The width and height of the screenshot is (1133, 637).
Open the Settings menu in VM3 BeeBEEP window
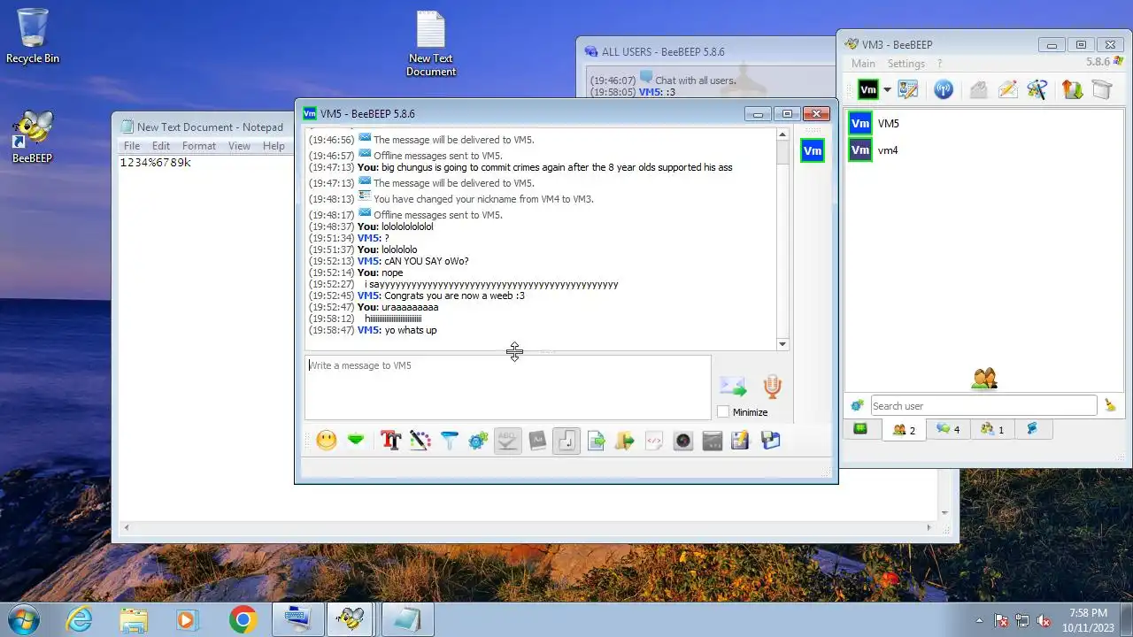point(906,64)
